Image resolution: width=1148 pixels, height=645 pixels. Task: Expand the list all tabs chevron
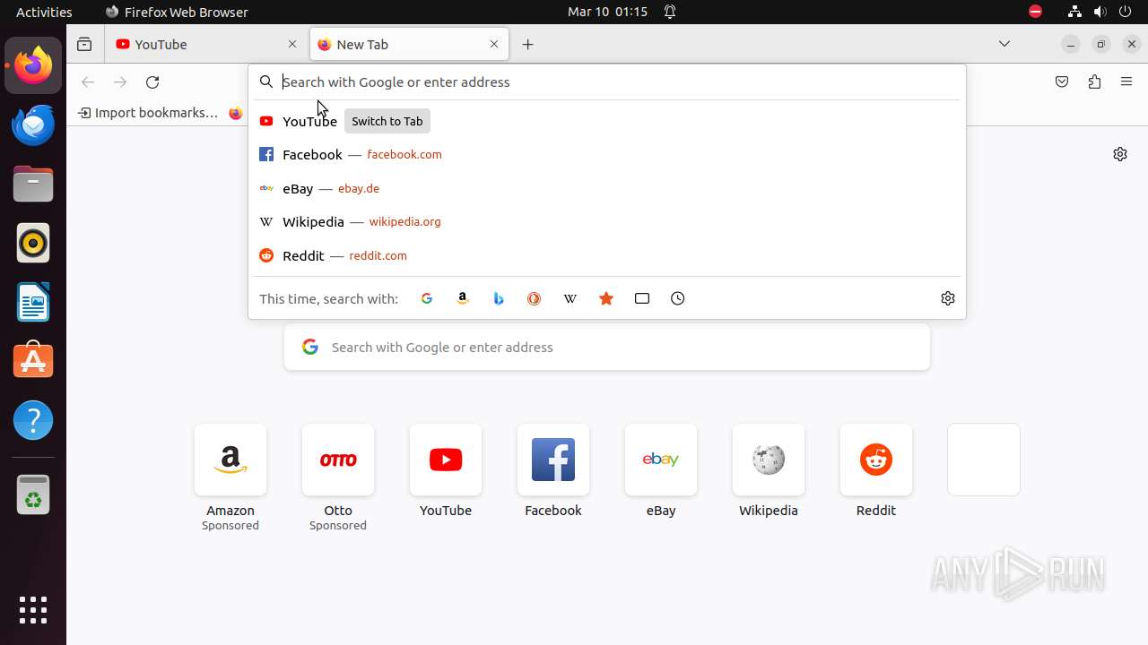[1004, 44]
